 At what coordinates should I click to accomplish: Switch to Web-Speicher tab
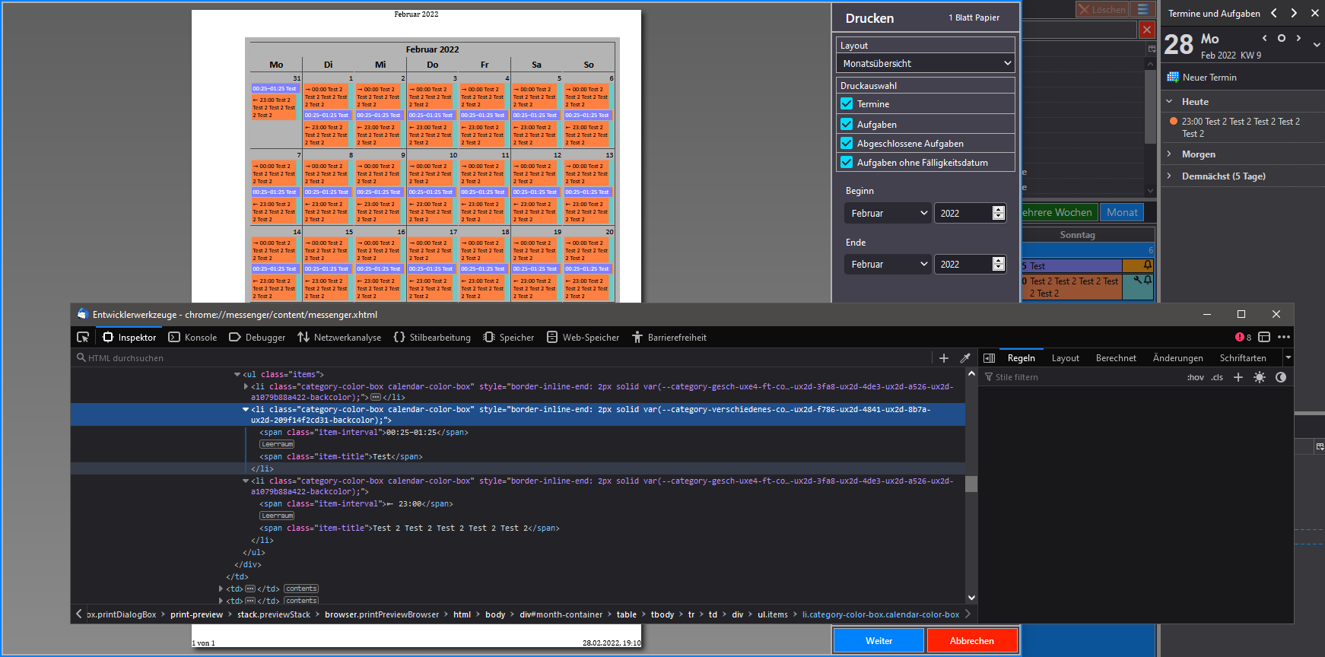tap(583, 338)
